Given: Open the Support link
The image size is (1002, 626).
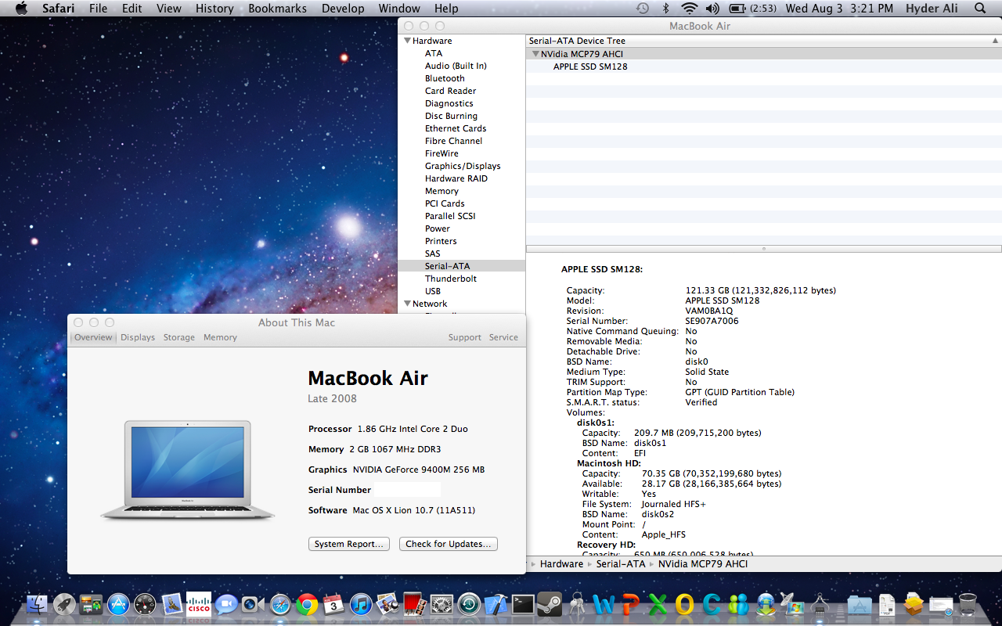Looking at the screenshot, I should (x=465, y=337).
